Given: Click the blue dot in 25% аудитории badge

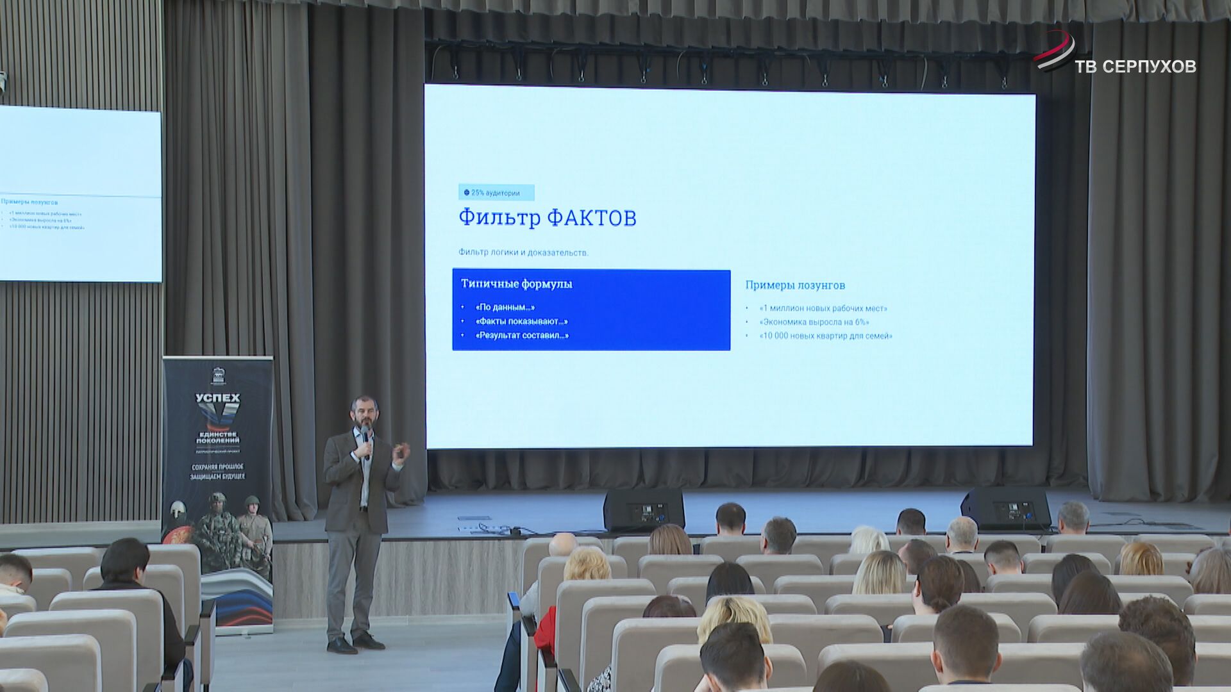Looking at the screenshot, I should click(x=466, y=192).
